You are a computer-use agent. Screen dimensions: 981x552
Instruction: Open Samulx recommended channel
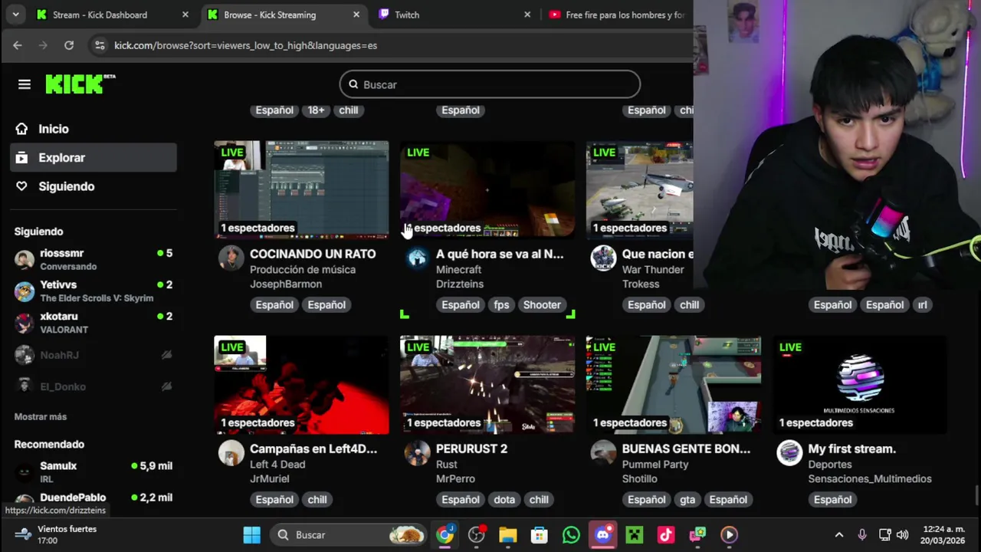coord(94,472)
